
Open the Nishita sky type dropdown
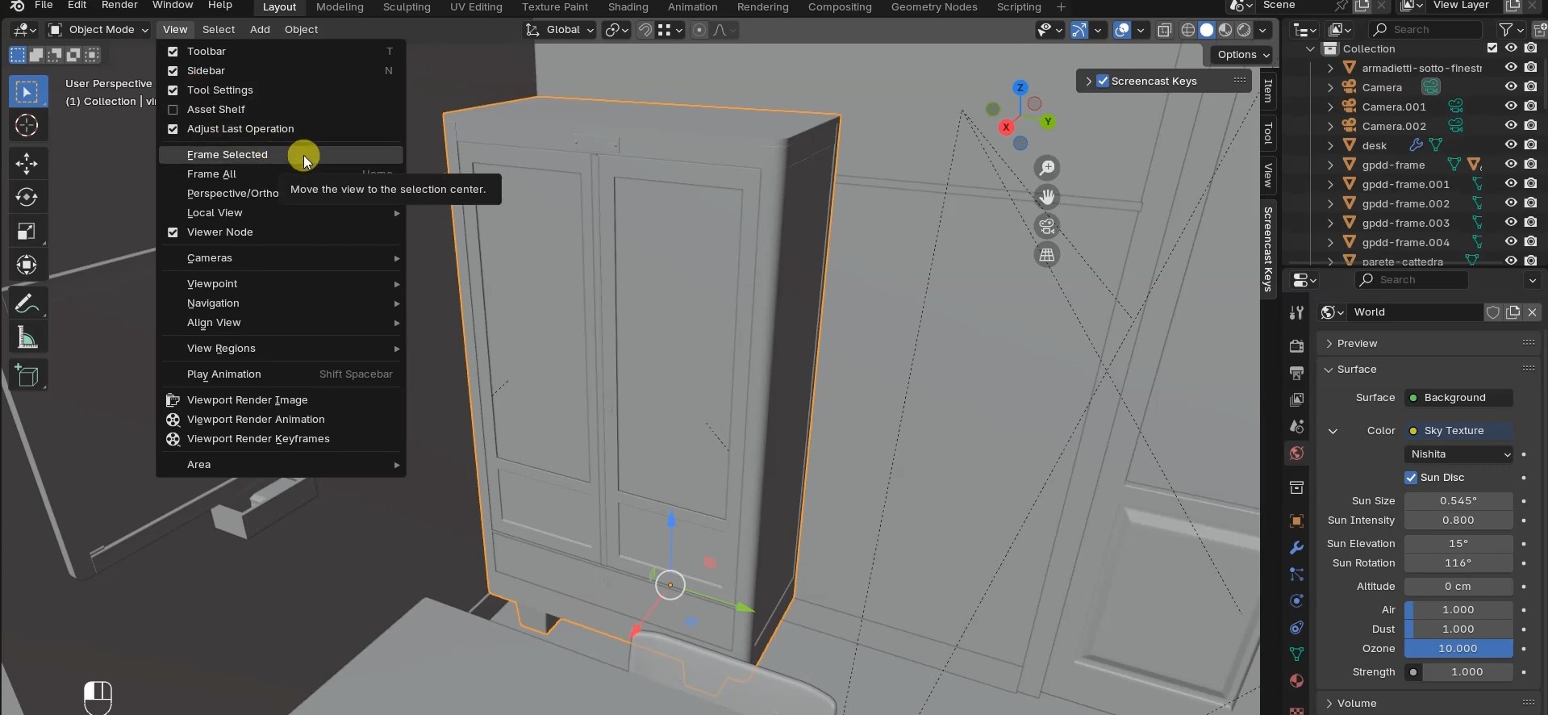point(1459,454)
